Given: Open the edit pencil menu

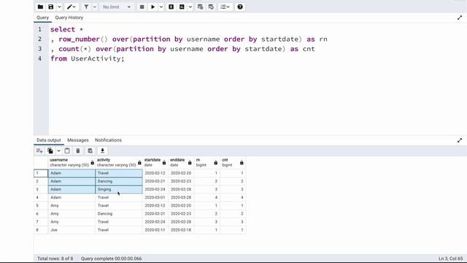Looking at the screenshot, I should pyautogui.click(x=72, y=7).
